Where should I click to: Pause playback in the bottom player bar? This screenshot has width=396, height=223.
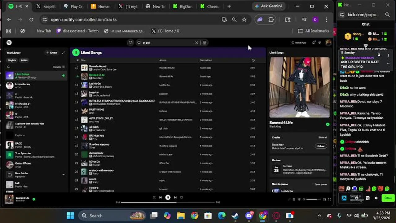point(168,197)
